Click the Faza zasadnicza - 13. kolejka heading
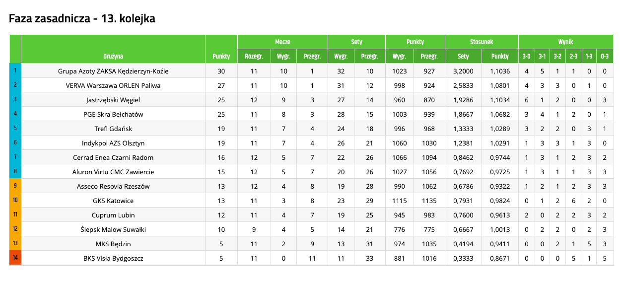The height and width of the screenshot is (283, 623). (82, 19)
